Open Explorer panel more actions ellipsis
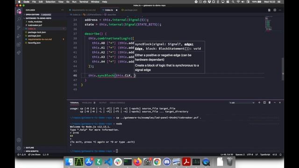299x168 pixels. pyautogui.click(x=62, y=10)
